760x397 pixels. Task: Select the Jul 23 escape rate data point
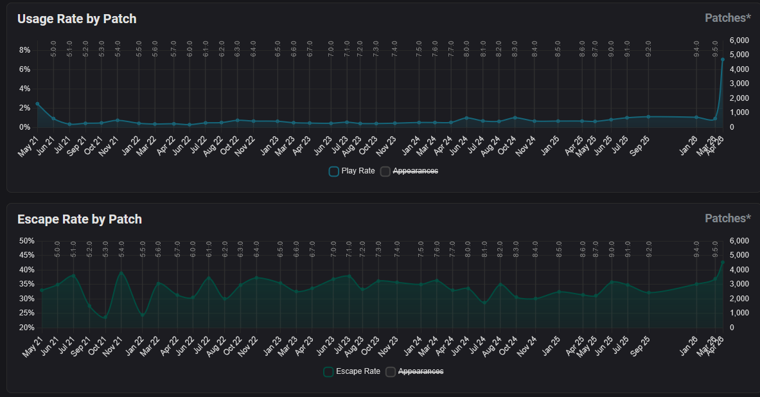click(349, 276)
